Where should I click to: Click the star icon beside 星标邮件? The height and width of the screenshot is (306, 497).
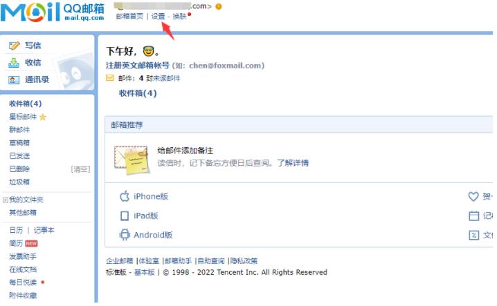(43, 117)
